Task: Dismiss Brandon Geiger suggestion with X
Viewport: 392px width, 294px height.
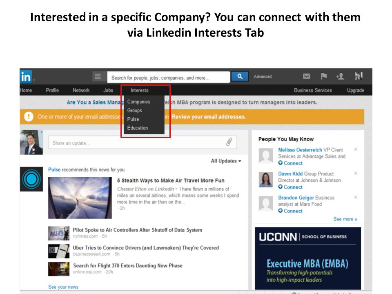Action: click(x=356, y=197)
